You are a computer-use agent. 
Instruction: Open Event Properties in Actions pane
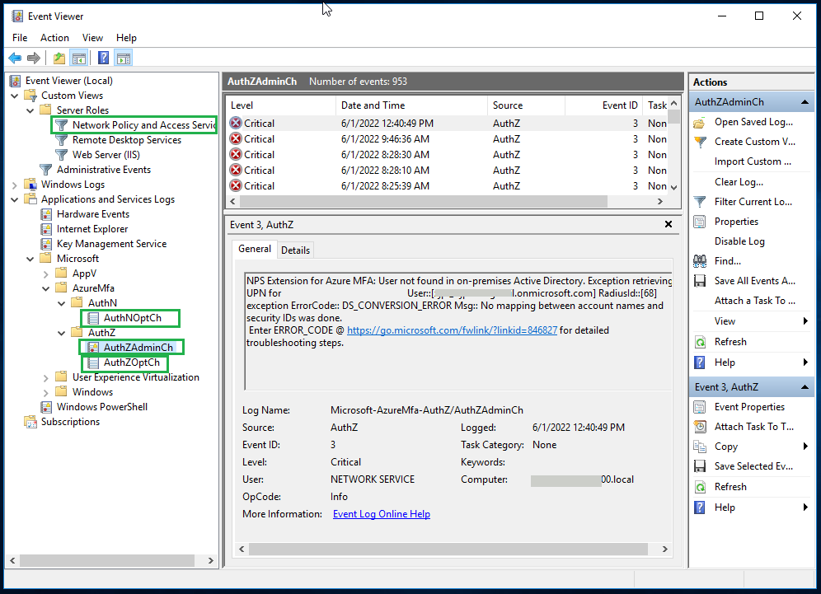pos(748,407)
